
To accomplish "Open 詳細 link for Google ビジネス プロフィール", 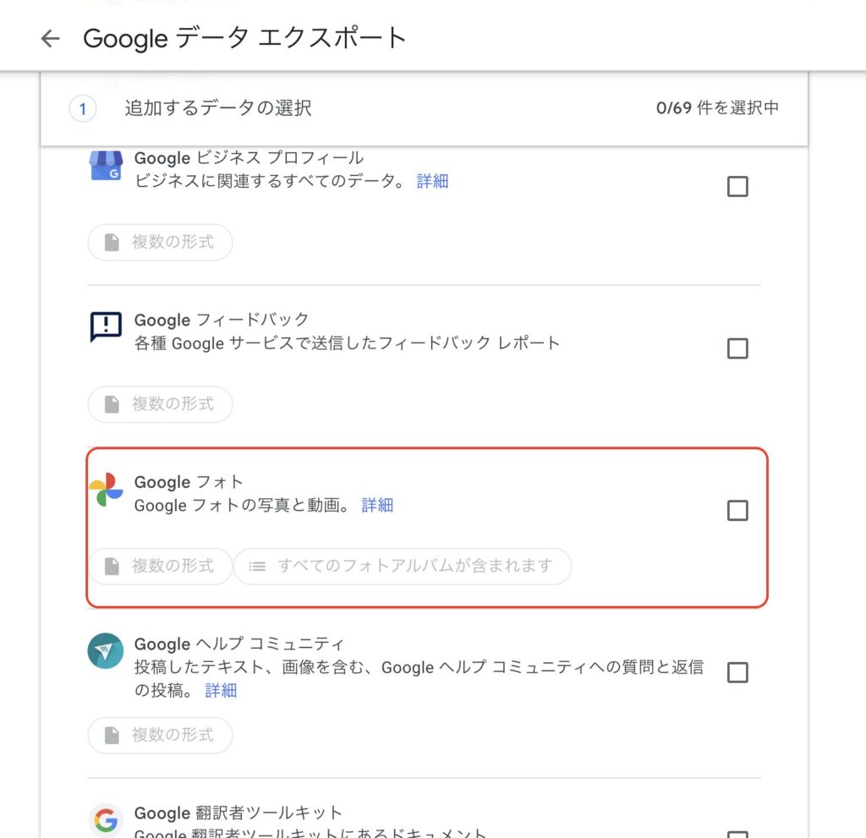I will click(x=432, y=181).
